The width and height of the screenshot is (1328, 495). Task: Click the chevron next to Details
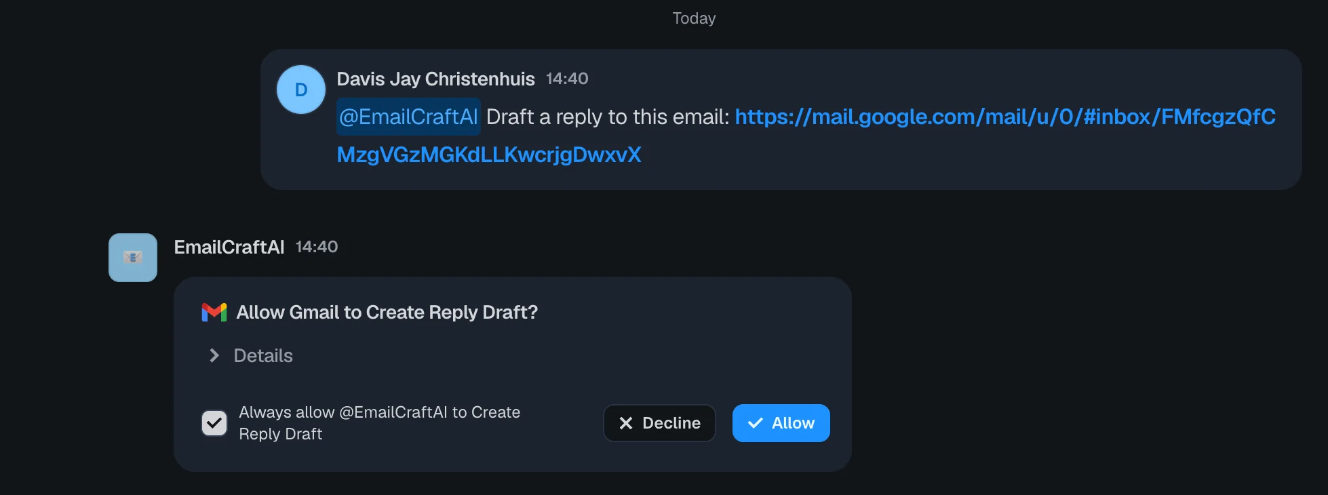point(214,355)
